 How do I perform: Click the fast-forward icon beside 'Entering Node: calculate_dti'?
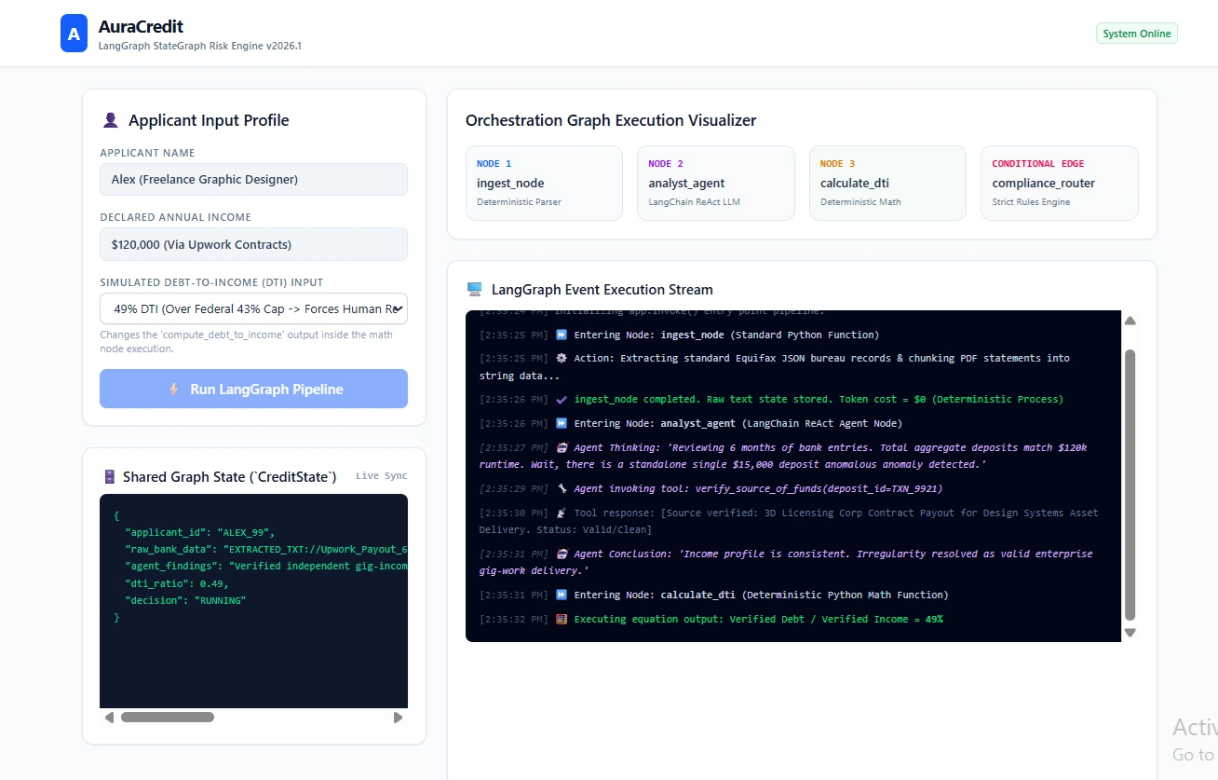tap(562, 595)
